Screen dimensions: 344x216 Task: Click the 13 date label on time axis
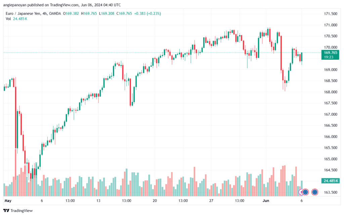point(98,201)
